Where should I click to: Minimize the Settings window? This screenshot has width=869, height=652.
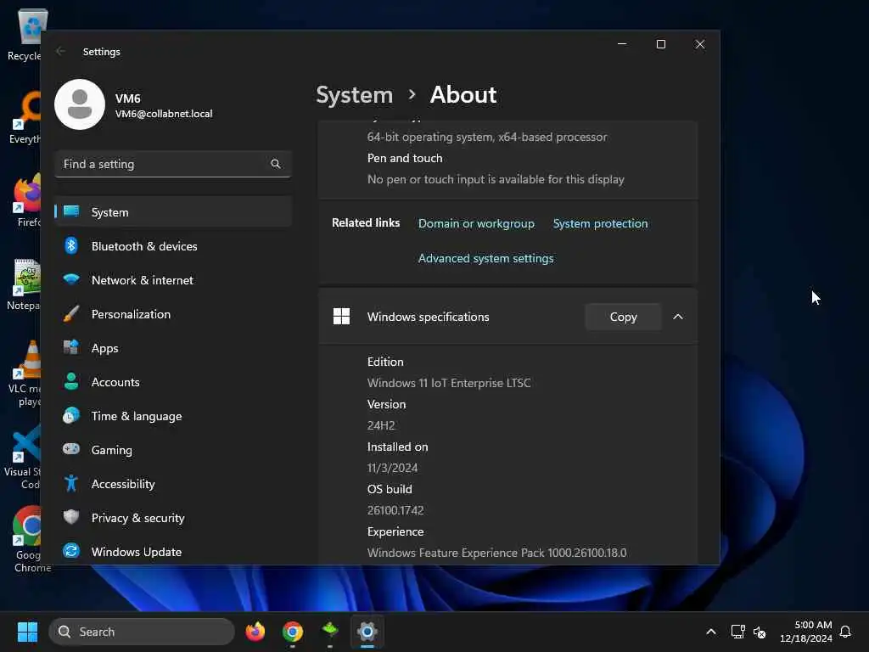pyautogui.click(x=622, y=44)
